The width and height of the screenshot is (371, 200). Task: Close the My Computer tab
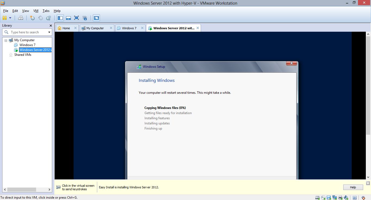click(x=111, y=28)
